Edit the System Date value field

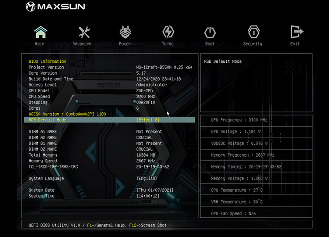coord(155,190)
